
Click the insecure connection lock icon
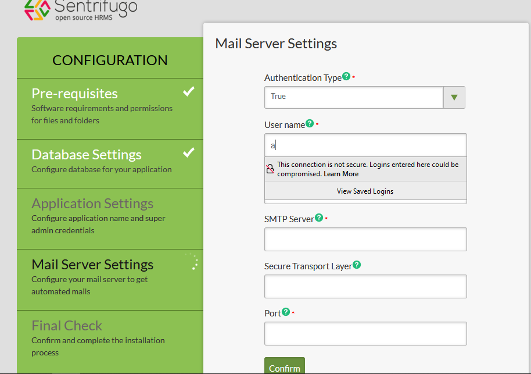[x=270, y=169]
